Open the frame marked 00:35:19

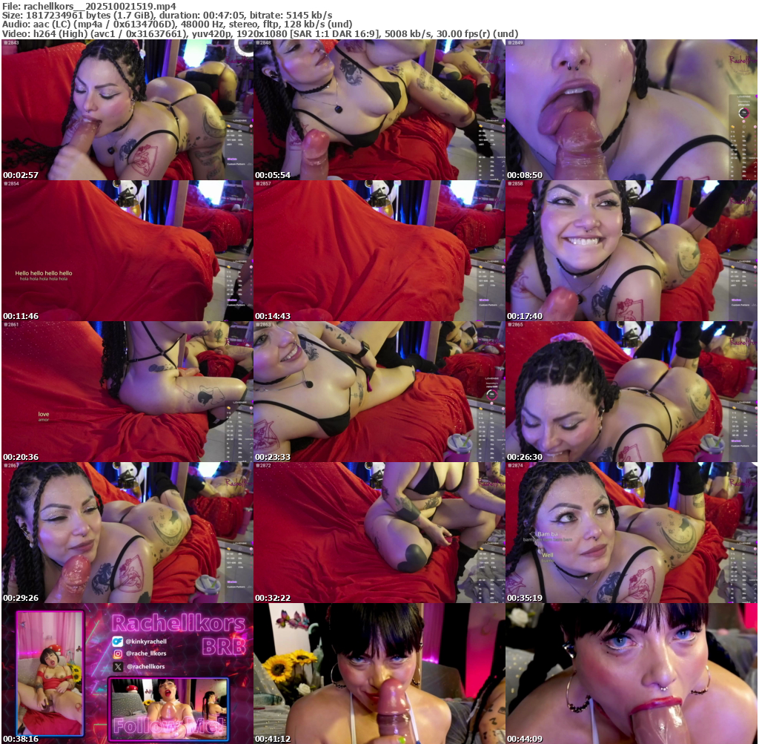pos(631,533)
